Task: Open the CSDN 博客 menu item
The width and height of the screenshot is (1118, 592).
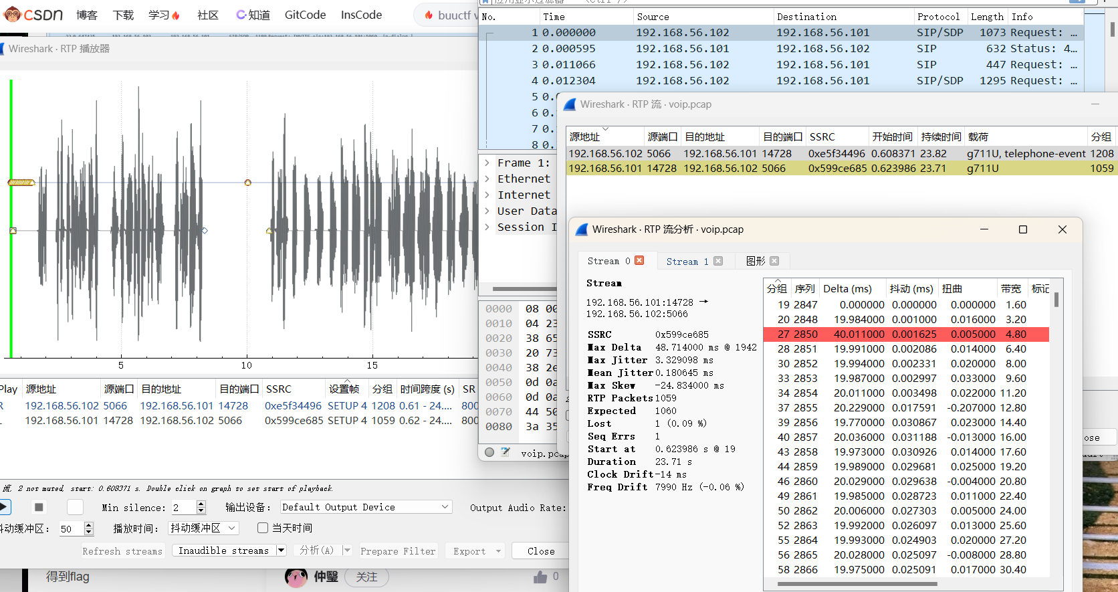Action: [x=87, y=15]
